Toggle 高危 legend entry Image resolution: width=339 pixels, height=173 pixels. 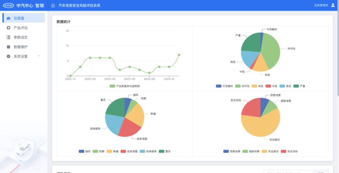point(285,86)
